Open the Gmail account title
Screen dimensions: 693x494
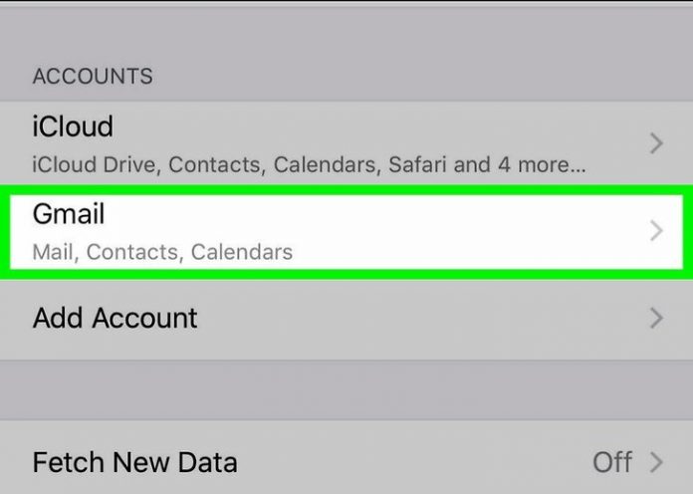pos(69,214)
